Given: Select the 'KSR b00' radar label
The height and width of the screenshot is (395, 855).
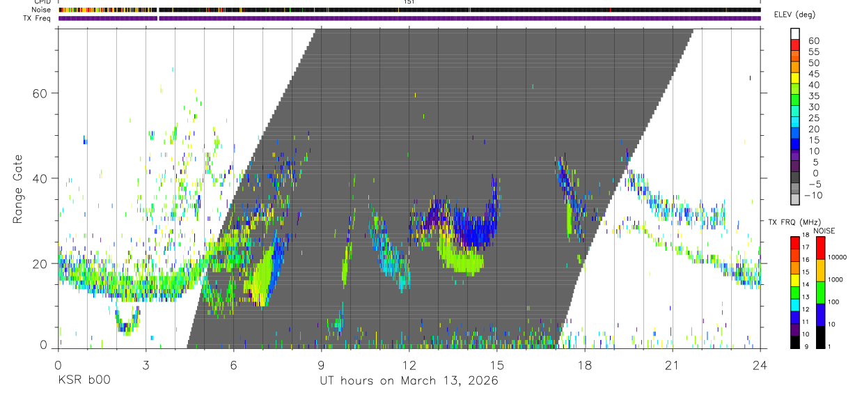Looking at the screenshot, I should 83,380.
